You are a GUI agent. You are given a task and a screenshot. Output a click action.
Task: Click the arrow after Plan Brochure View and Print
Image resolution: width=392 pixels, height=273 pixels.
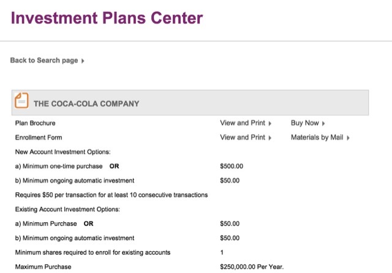(269, 124)
